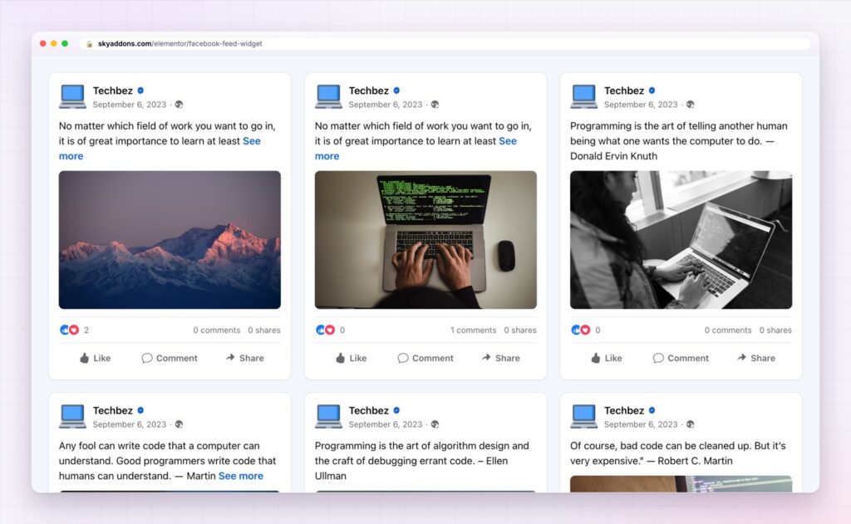Open reaction icons on the Knuth quote post

pos(581,330)
